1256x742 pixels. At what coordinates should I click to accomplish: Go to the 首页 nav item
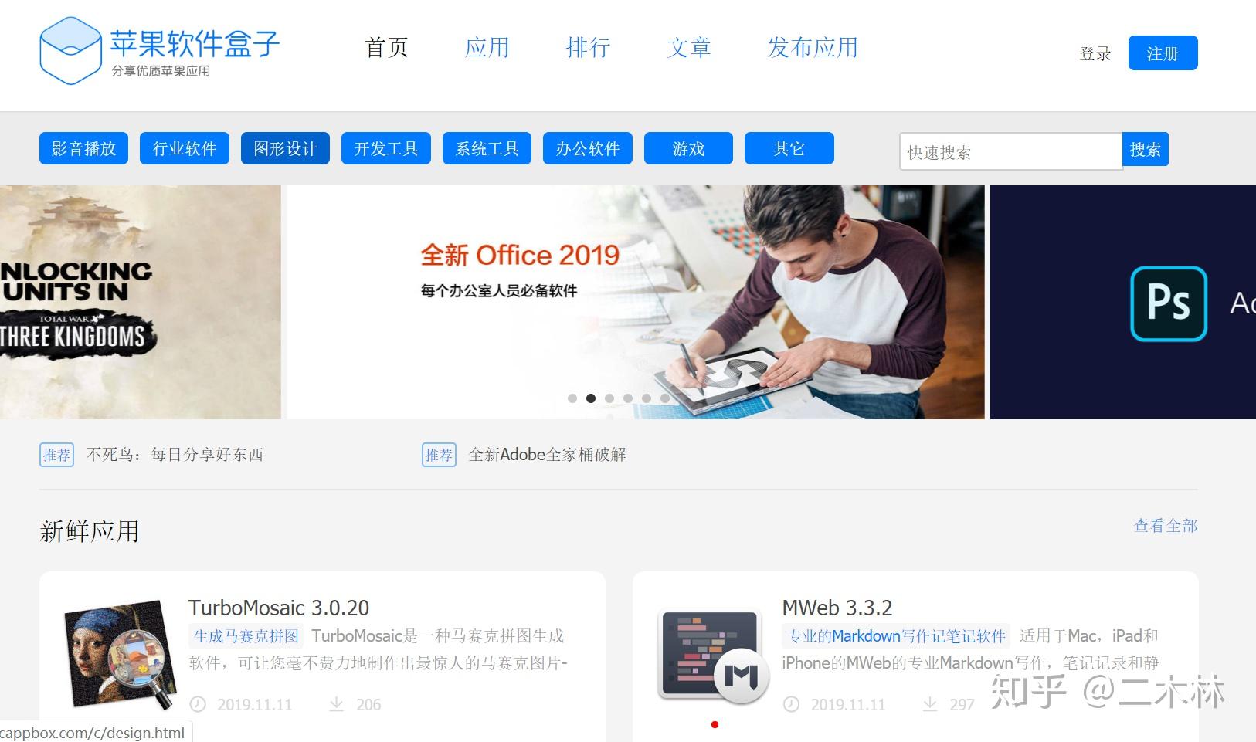386,48
